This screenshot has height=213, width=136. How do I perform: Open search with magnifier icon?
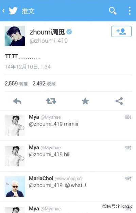pyautogui.click(x=113, y=11)
